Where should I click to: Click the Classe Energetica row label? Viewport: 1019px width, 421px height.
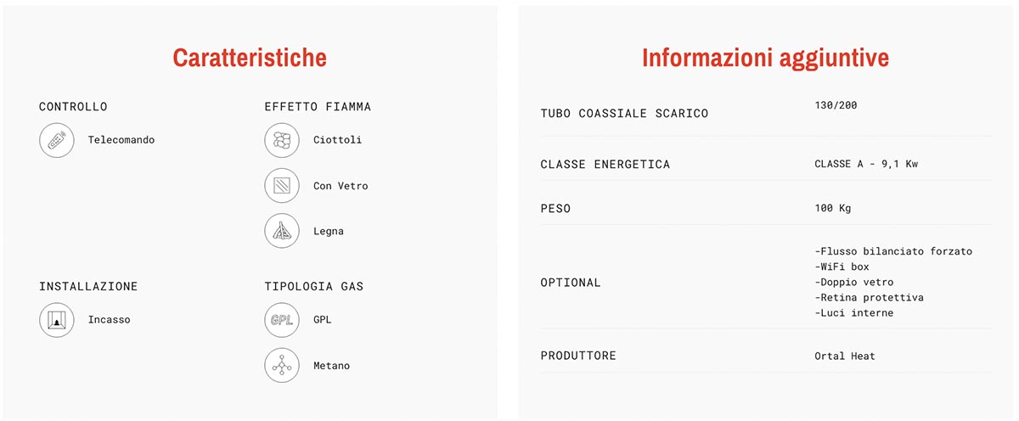pos(605,165)
